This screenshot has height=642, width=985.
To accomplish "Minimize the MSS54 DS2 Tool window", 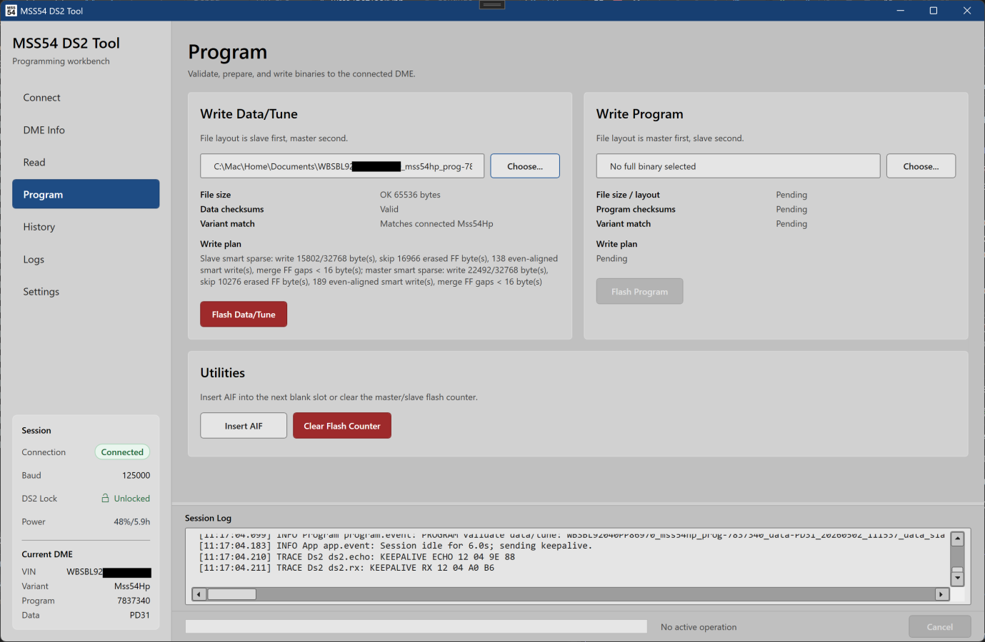I will click(x=901, y=11).
